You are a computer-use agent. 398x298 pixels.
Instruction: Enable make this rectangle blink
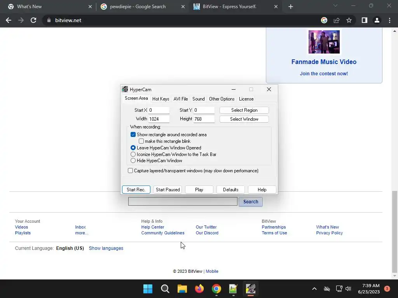pyautogui.click(x=141, y=141)
